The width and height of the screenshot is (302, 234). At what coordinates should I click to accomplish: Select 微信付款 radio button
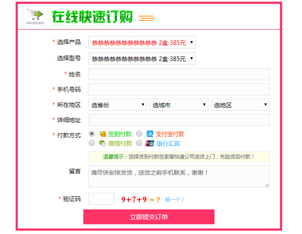coord(92,143)
